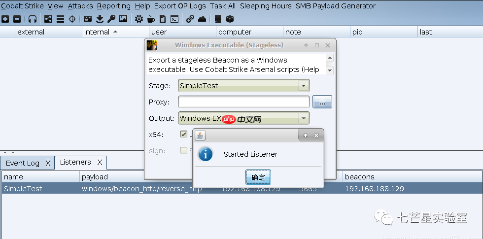Screen dimensions: 483x239
Task: Click the description scrollbar up arrow
Action: (330, 58)
